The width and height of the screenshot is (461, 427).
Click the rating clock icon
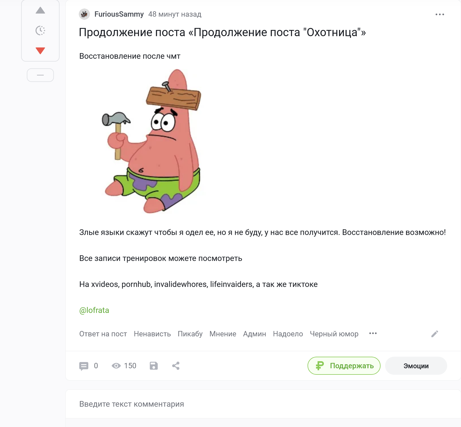click(x=40, y=30)
